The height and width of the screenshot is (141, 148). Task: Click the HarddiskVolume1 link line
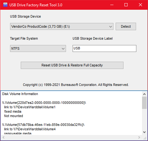click(x=30, y=107)
